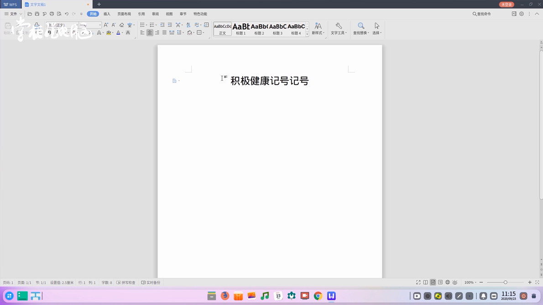Image resolution: width=543 pixels, height=305 pixels.
Task: Open the font color dropdown arrow
Action: click(x=122, y=32)
